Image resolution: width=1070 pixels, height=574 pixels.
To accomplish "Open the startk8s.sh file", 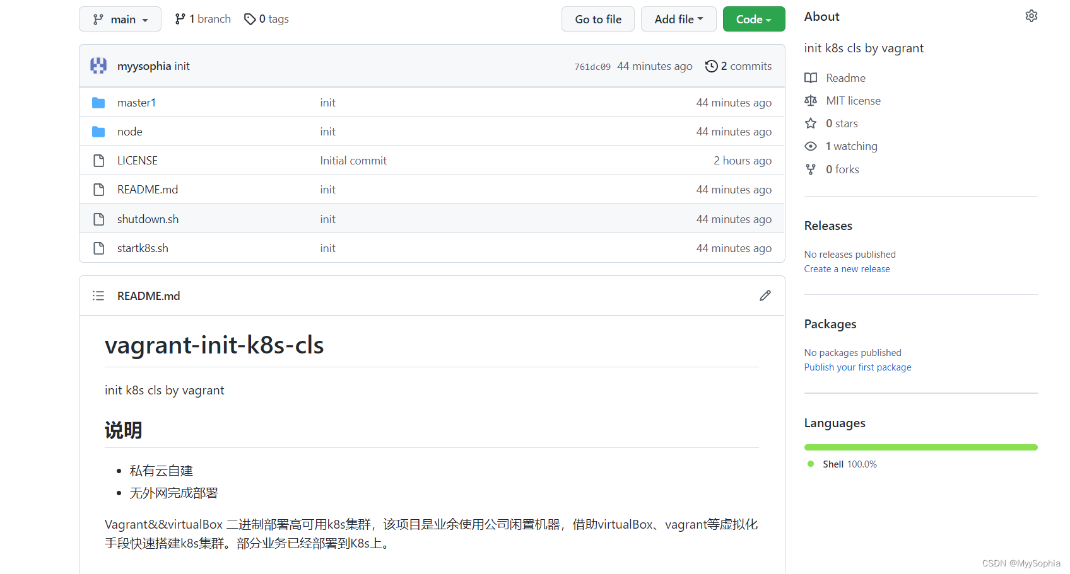I will pyautogui.click(x=143, y=248).
